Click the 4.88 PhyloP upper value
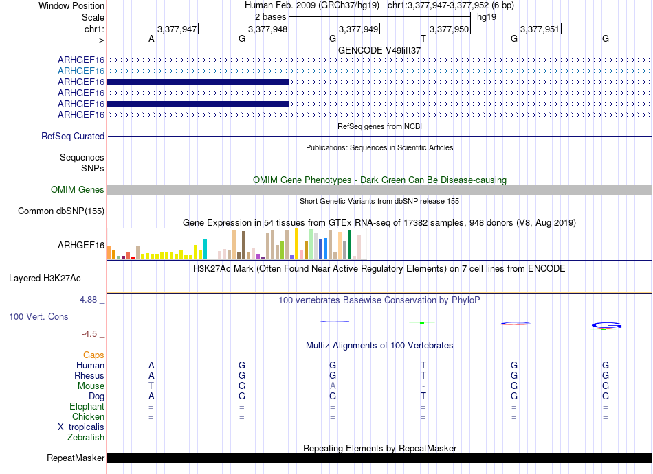The height and width of the screenshot is (474, 653). click(88, 300)
